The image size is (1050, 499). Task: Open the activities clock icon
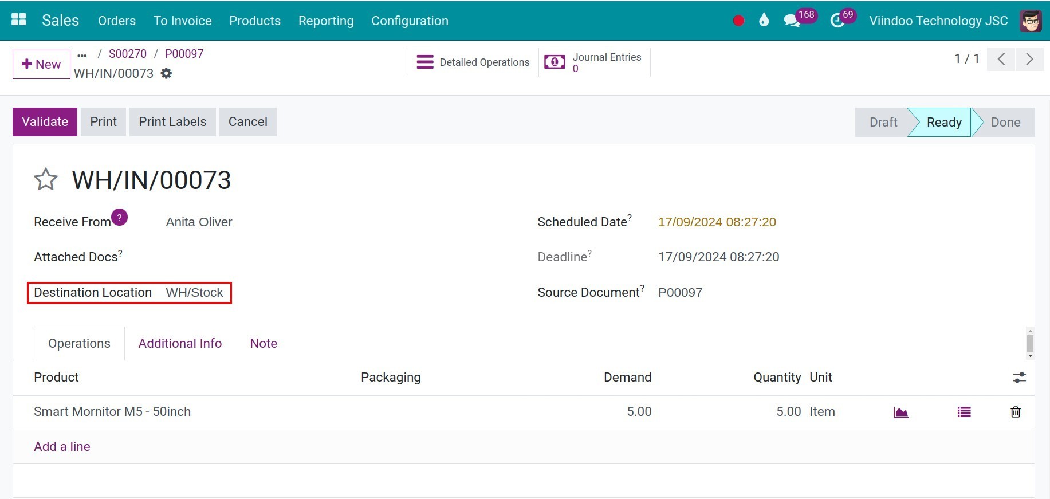point(837,21)
